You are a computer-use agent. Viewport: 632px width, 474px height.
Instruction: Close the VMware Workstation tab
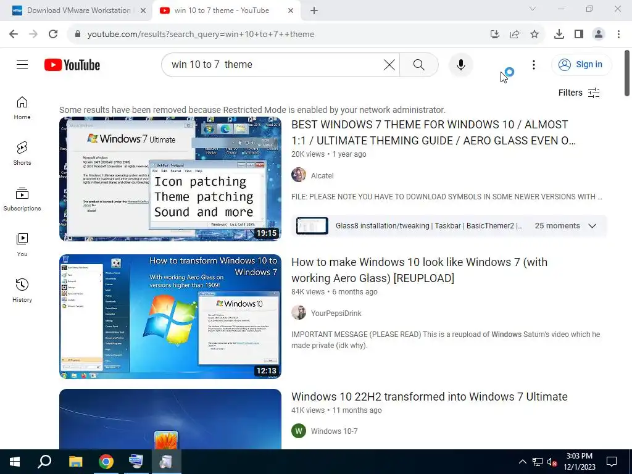click(x=143, y=11)
